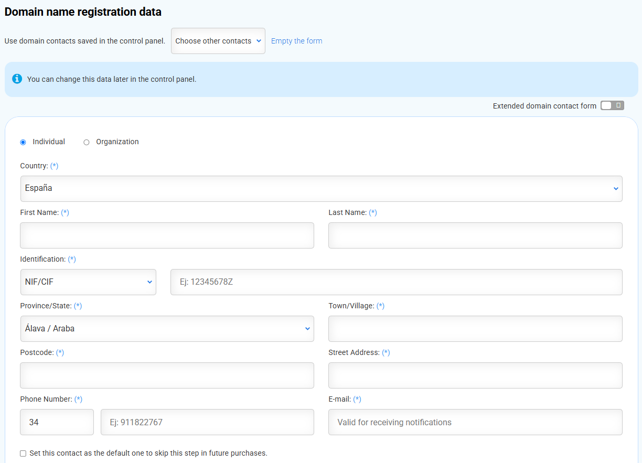Focus the Town/Village text box
Viewport: 642px width, 463px height.
click(x=475, y=329)
